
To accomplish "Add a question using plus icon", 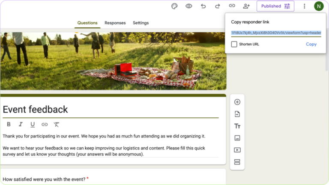I will pyautogui.click(x=237, y=102).
